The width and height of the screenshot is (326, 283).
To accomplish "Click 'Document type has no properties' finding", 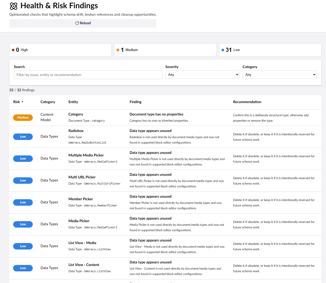I will [x=157, y=114].
